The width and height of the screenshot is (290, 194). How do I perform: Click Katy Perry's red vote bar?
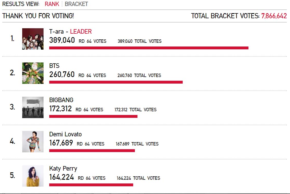(91, 185)
